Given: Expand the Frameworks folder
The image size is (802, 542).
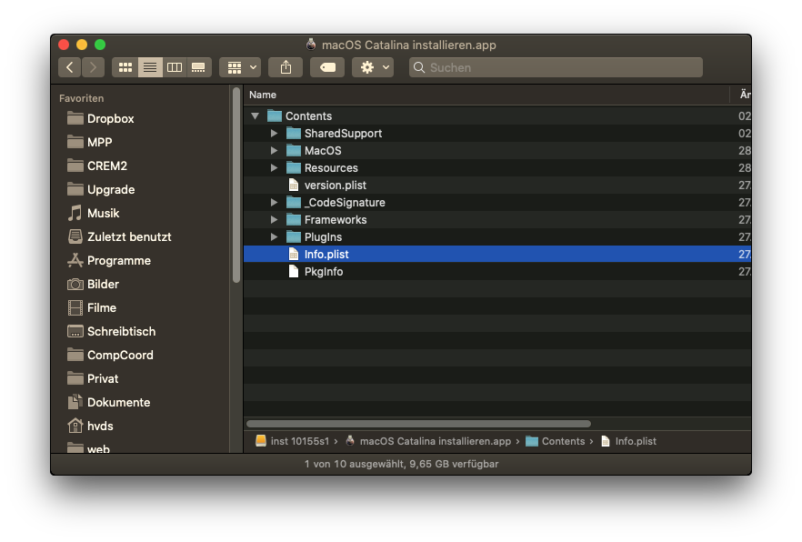Looking at the screenshot, I should [x=275, y=220].
